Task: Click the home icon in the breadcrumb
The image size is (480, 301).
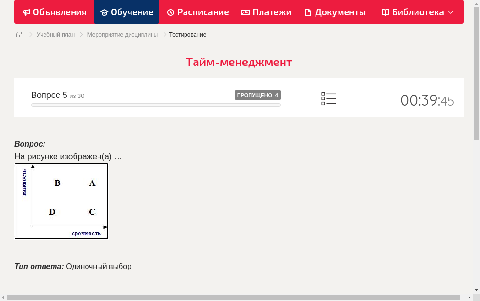Action: point(19,34)
